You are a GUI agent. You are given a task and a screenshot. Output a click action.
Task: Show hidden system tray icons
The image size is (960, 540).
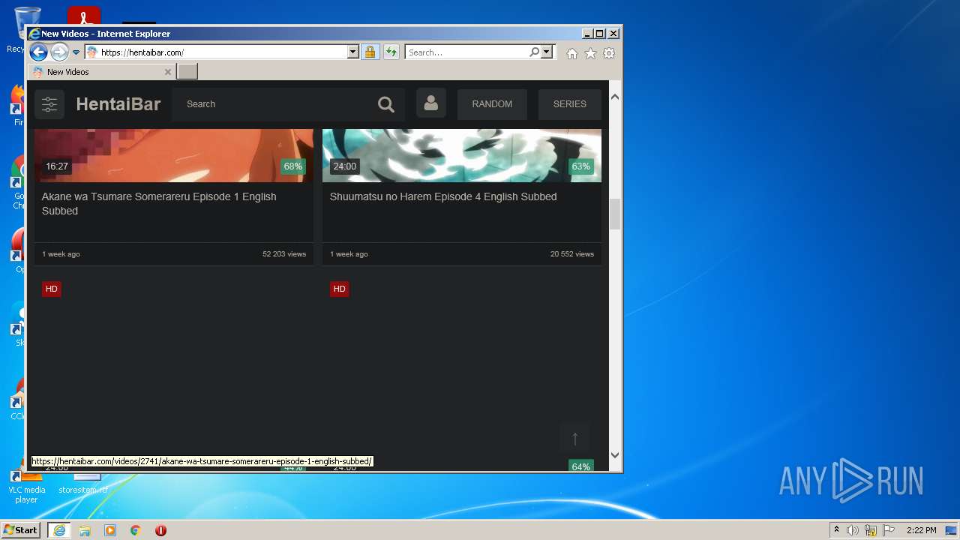tap(836, 530)
